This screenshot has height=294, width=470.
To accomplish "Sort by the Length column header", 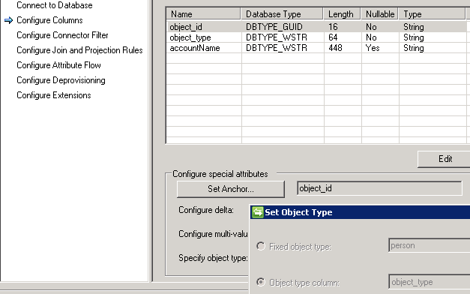I will 342,13.
